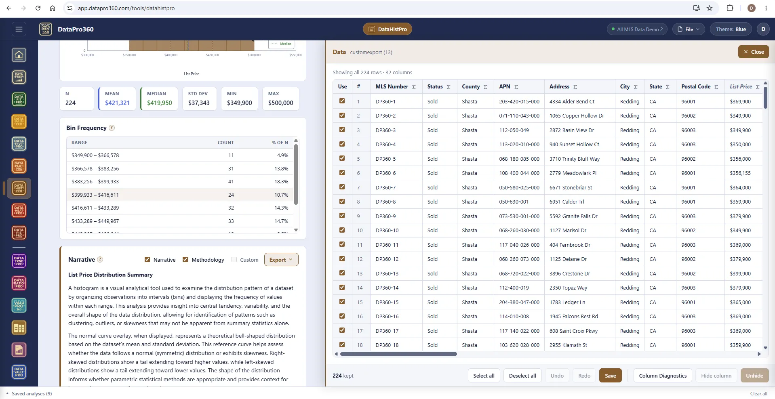Open the Data Pivt Pro tool
The height and width of the screenshot is (399, 775).
(x=19, y=144)
